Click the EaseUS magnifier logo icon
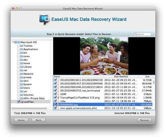Screen dimensions: 166x139 coord(44,19)
